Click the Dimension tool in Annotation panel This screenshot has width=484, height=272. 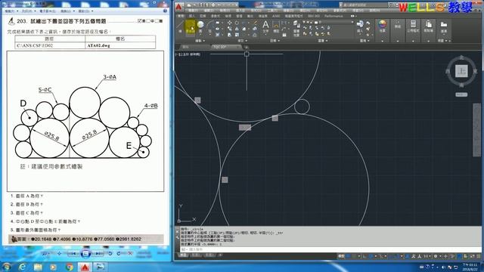pos(276,26)
